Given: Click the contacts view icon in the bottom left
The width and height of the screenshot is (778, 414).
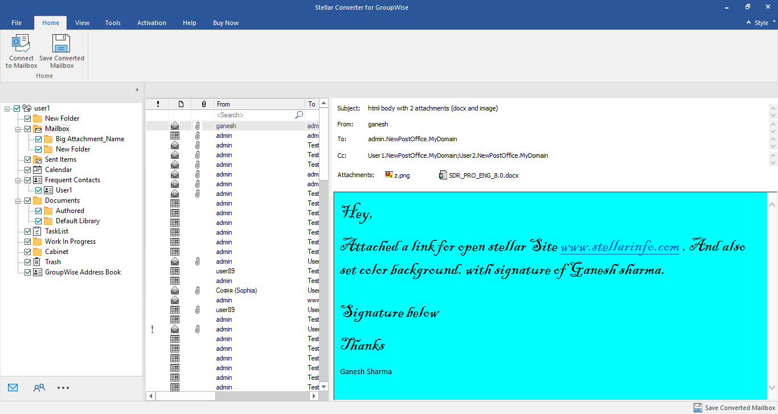Looking at the screenshot, I should (39, 388).
